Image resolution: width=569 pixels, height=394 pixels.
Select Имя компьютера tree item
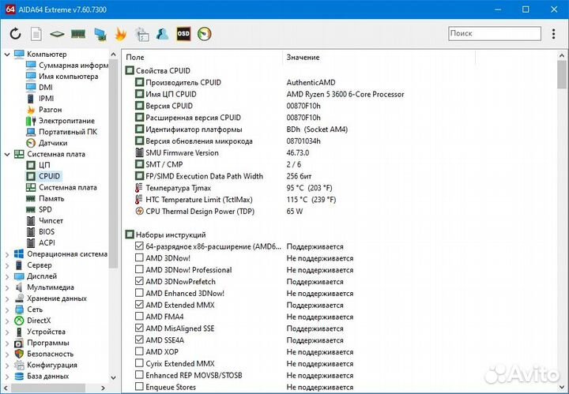[62, 77]
